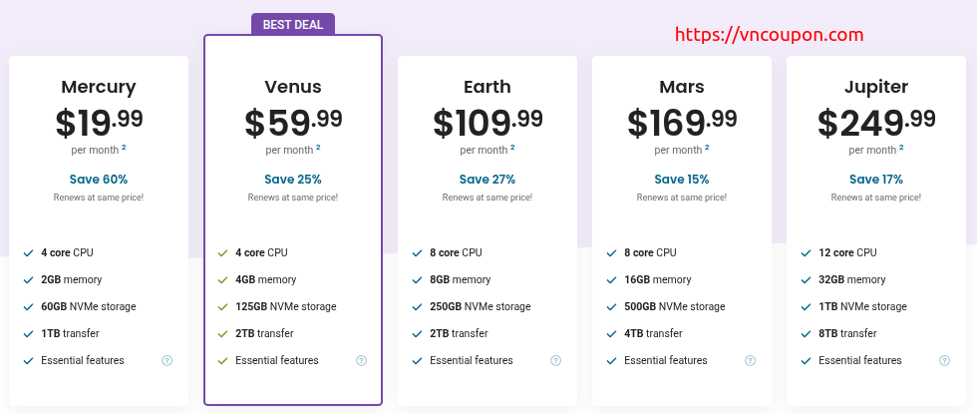Show the Mars Essential features help tooltip
The image size is (977, 414).
click(750, 360)
